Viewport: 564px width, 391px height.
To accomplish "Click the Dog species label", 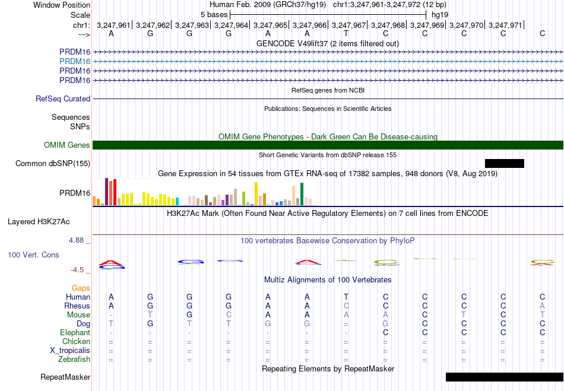I will [x=84, y=324].
